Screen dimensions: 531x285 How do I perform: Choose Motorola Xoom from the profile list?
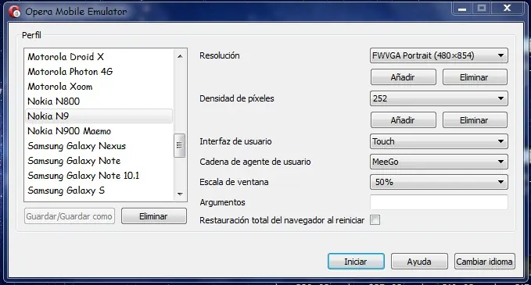point(99,87)
